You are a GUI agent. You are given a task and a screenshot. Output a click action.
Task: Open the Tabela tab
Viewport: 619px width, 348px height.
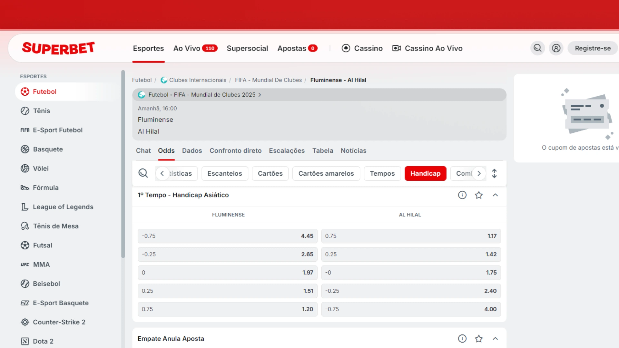(x=323, y=150)
